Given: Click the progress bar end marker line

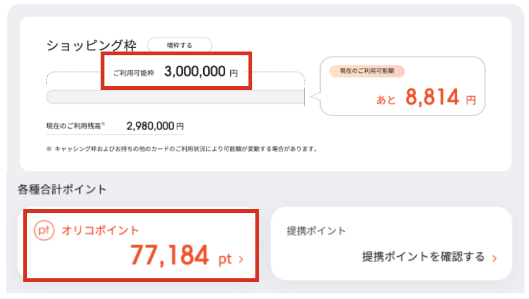Looking at the screenshot, I should pos(304,97).
